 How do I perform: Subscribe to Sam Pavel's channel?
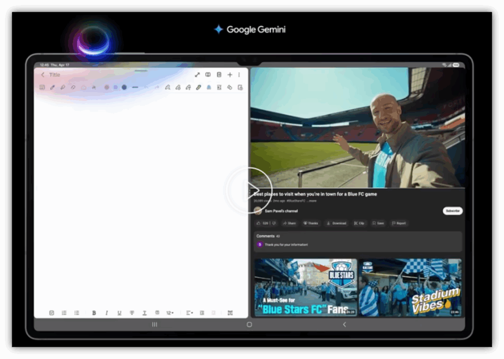(x=453, y=211)
